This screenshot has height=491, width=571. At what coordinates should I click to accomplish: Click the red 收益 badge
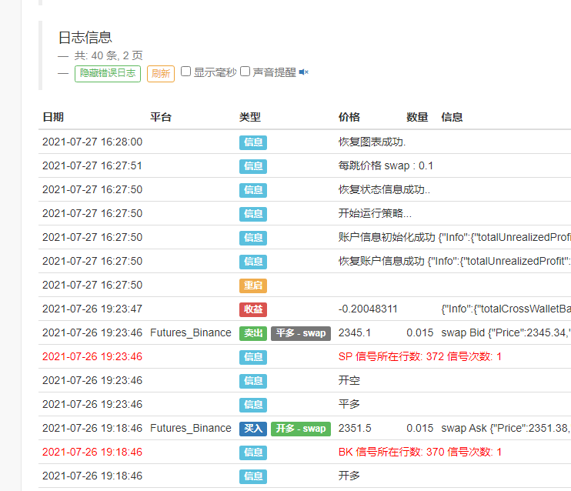coord(252,309)
